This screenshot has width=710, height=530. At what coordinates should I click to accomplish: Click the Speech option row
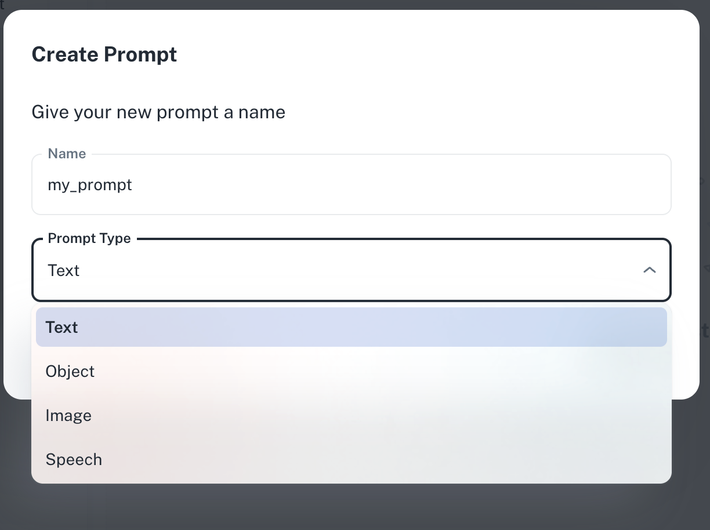[351, 459]
